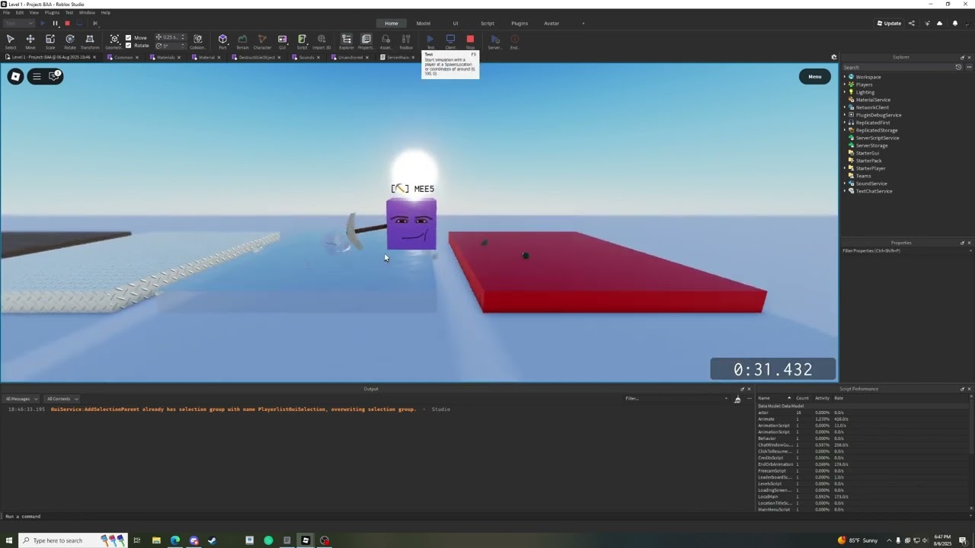The image size is (975, 548).
Task: Choose the Select tool in the toolbar
Action: 11,41
